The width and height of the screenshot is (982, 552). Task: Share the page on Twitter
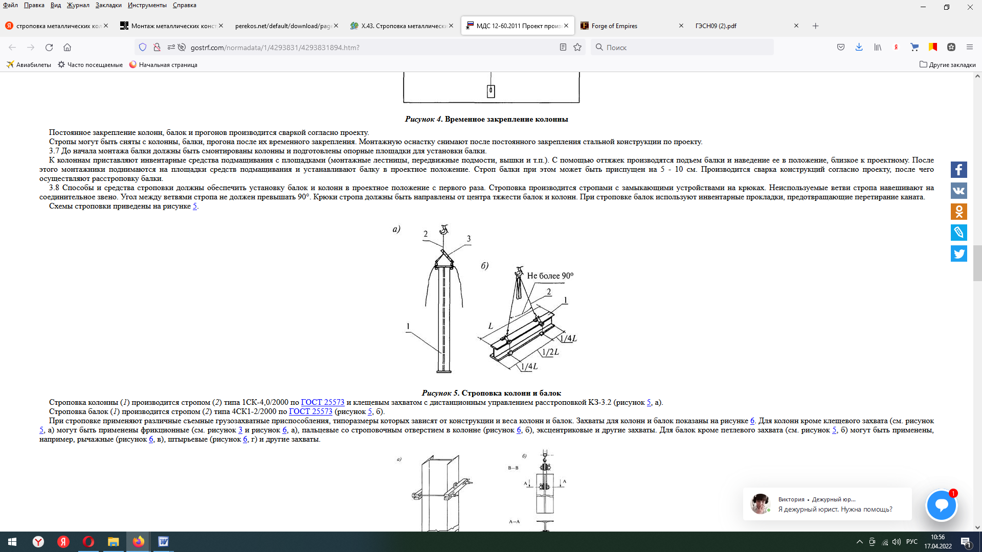pos(959,254)
